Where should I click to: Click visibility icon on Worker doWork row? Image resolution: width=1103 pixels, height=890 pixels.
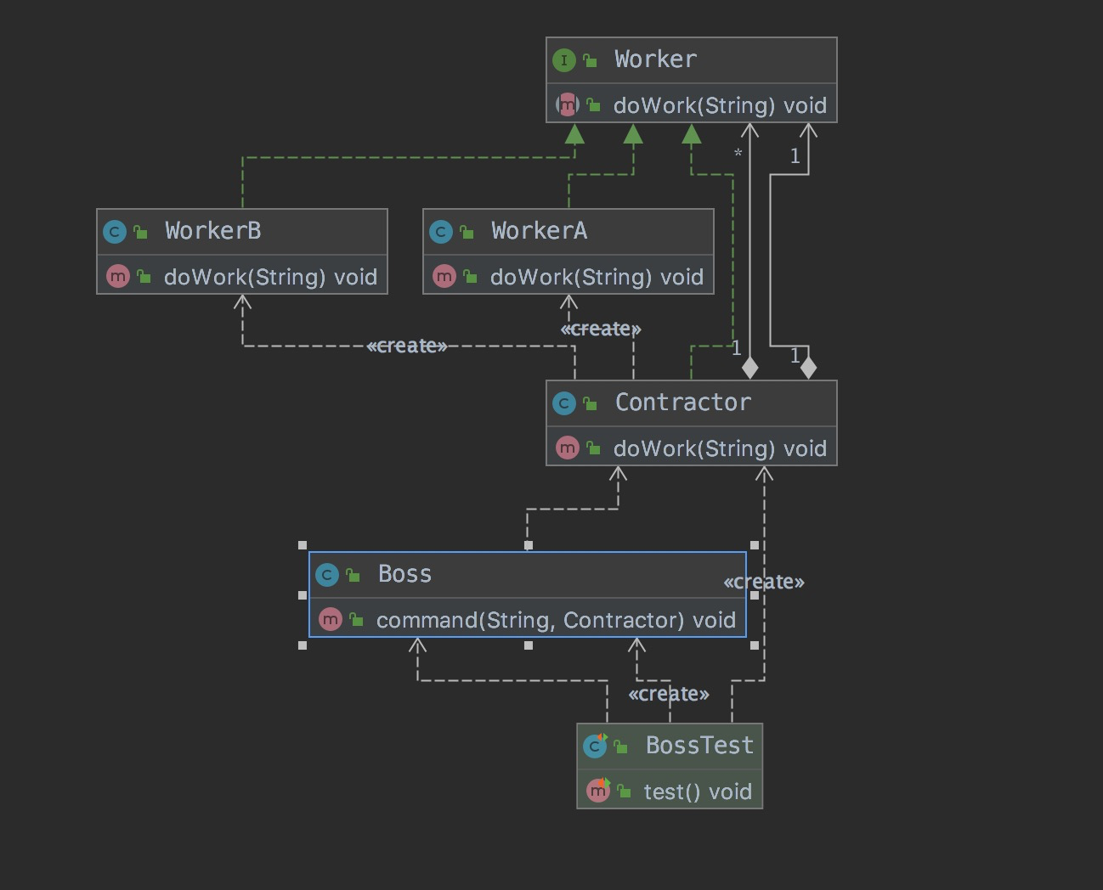point(593,105)
